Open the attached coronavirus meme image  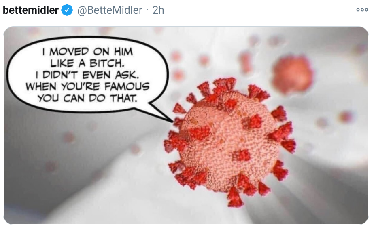point(186,125)
